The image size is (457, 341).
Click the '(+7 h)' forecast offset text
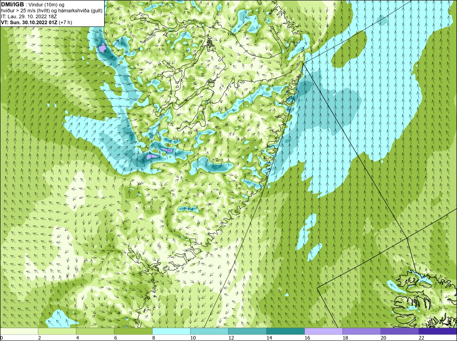tap(65, 22)
